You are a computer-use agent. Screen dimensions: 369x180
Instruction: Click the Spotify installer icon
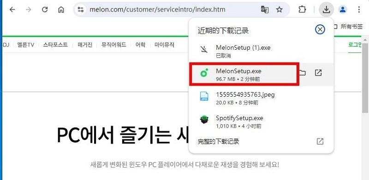pyautogui.click(x=204, y=120)
